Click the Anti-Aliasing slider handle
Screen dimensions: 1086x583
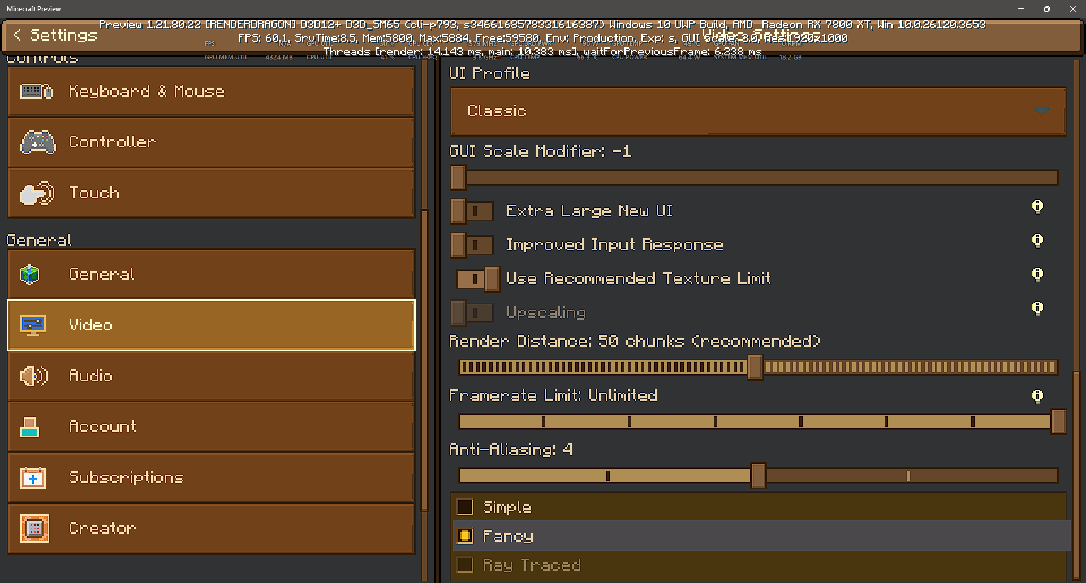(x=758, y=476)
